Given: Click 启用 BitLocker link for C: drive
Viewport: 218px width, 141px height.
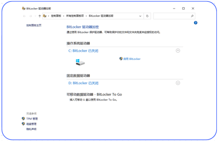Looking at the screenshot, I should pos(132,59).
